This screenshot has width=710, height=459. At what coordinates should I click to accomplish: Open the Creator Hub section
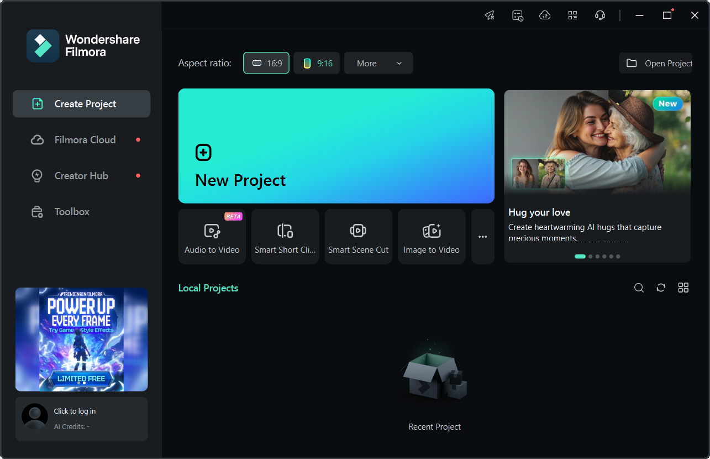[81, 175]
